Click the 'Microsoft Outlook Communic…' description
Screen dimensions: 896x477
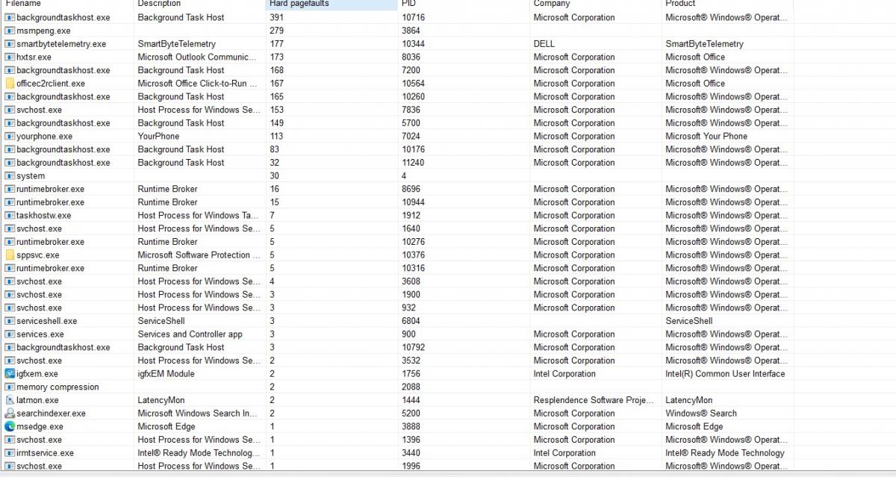(x=198, y=57)
